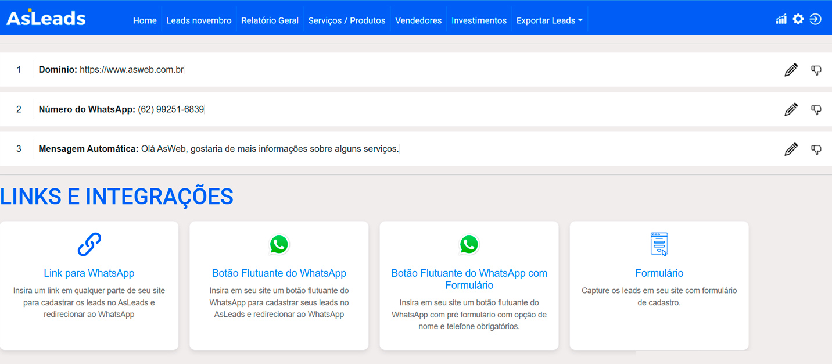The height and width of the screenshot is (364, 832).
Task: Edit Mensagem Automática using pencil icon
Action: tap(791, 149)
